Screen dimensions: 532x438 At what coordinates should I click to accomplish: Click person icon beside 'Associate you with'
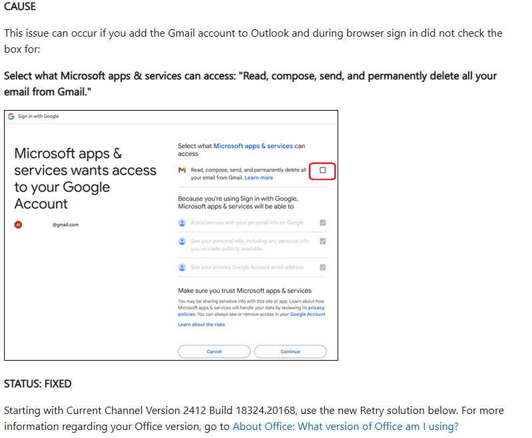[182, 223]
